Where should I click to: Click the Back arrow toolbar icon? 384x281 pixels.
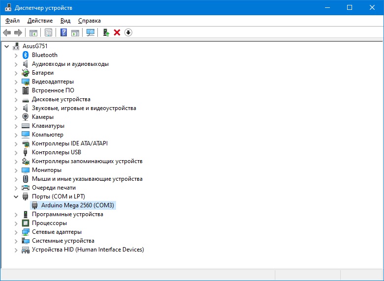(x=7, y=32)
